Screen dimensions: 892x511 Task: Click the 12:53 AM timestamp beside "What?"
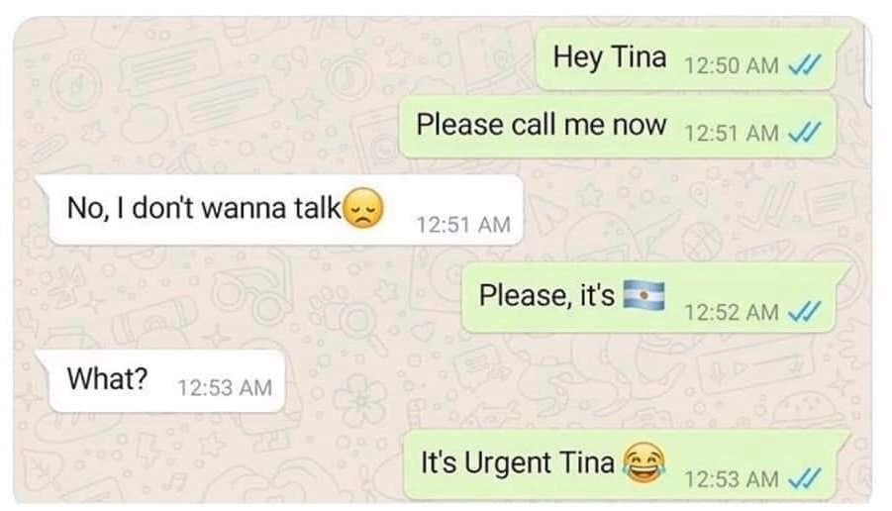(225, 387)
